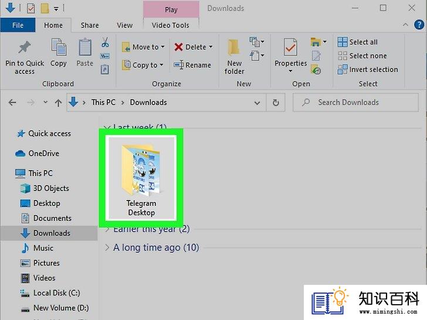
Task: Click the Help question mark icon
Action: pos(419,25)
